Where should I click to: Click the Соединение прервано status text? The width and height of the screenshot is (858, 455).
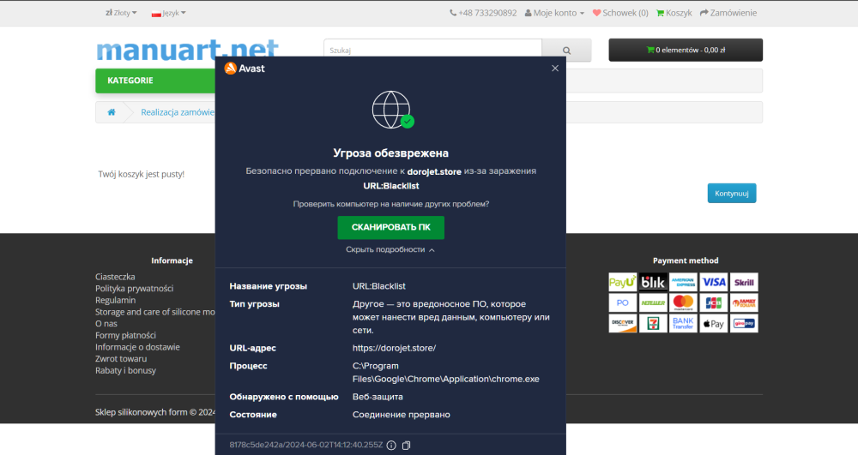pos(401,415)
